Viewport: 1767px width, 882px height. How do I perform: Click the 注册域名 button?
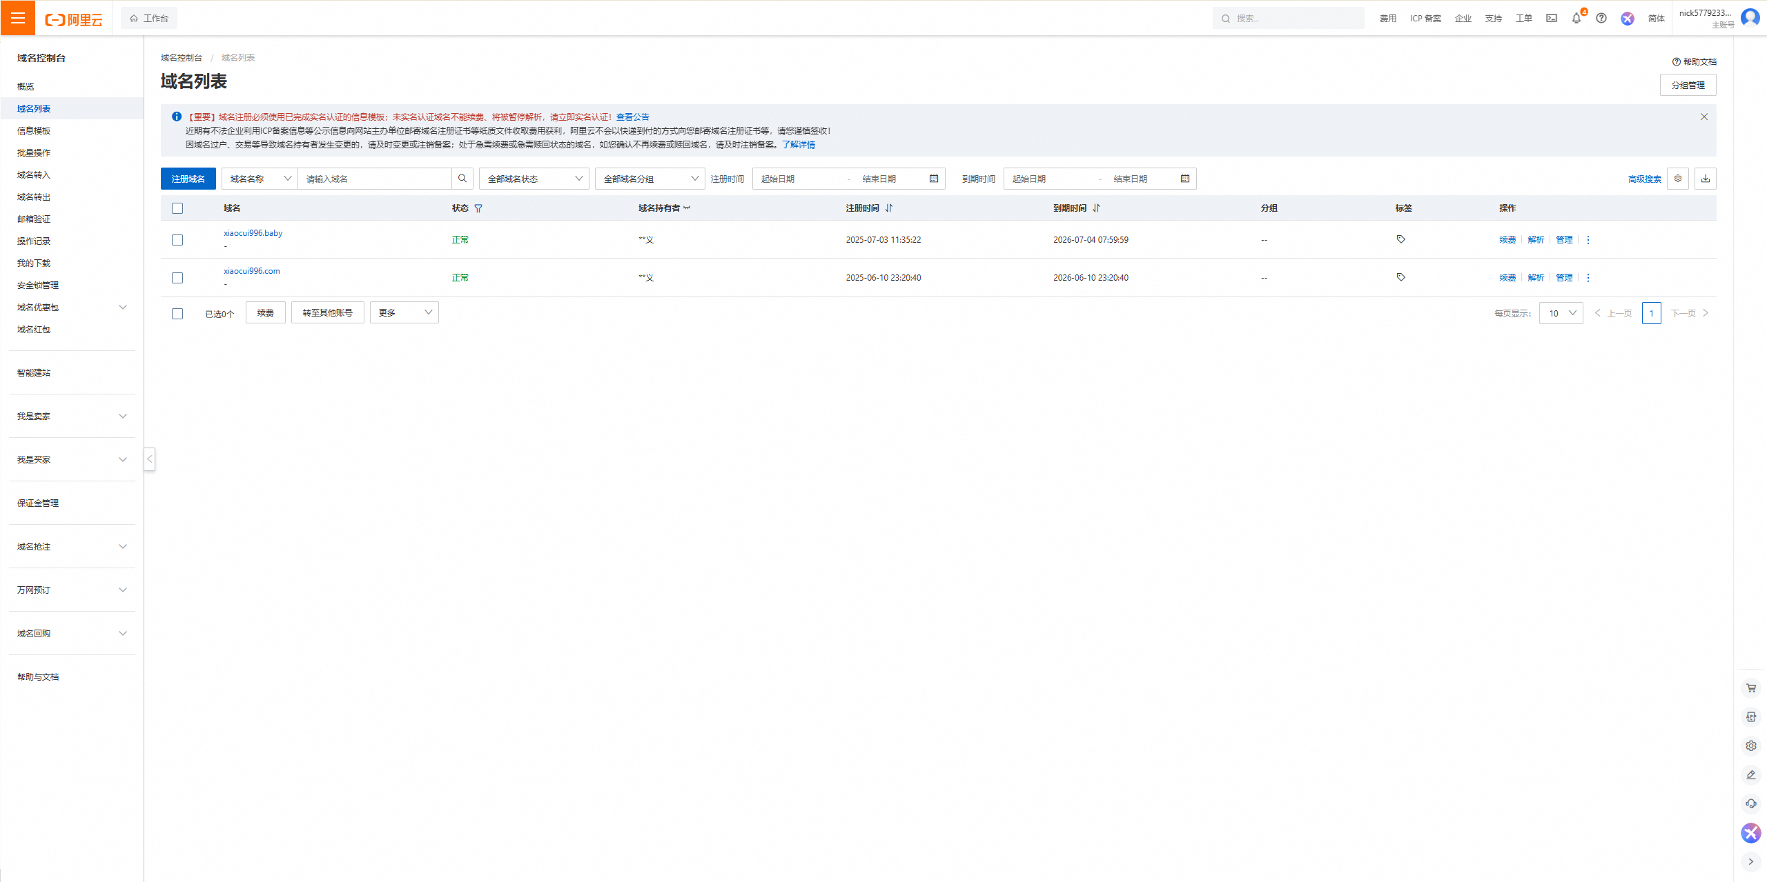click(187, 178)
